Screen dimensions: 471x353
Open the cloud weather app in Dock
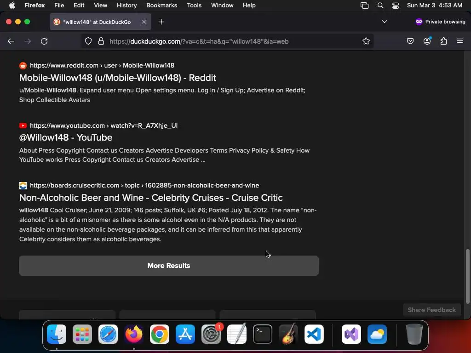(x=377, y=334)
